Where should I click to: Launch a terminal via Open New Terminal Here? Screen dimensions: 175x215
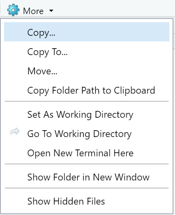tap(86, 153)
